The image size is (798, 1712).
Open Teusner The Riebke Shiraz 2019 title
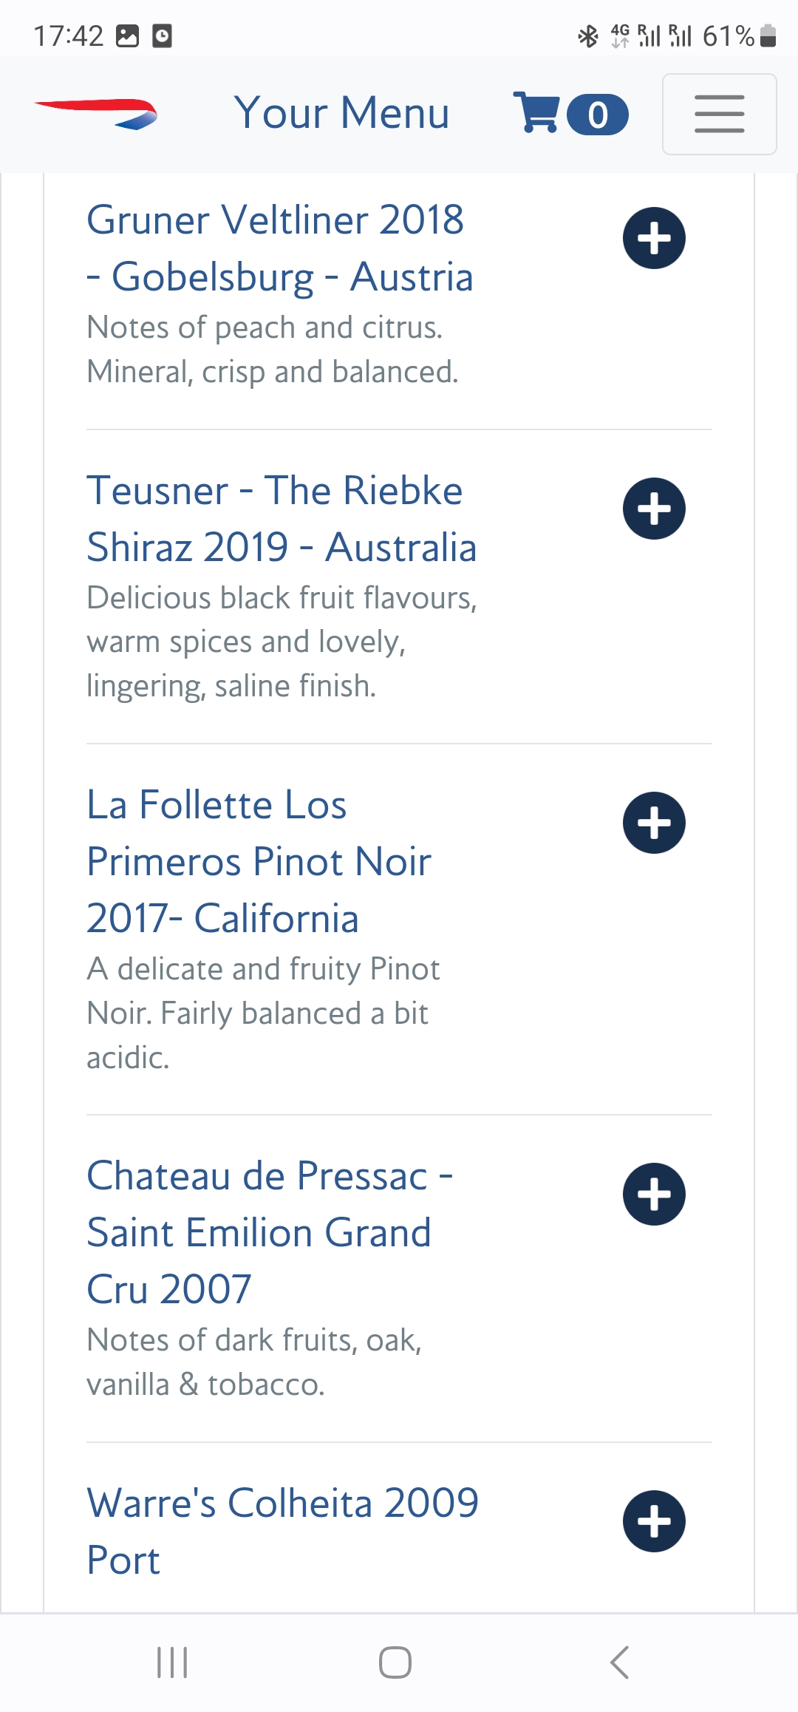pyautogui.click(x=282, y=519)
